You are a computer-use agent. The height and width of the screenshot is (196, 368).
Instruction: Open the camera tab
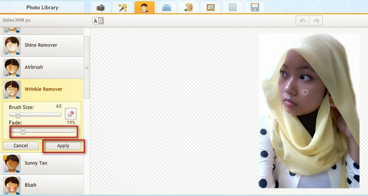[x=101, y=7]
